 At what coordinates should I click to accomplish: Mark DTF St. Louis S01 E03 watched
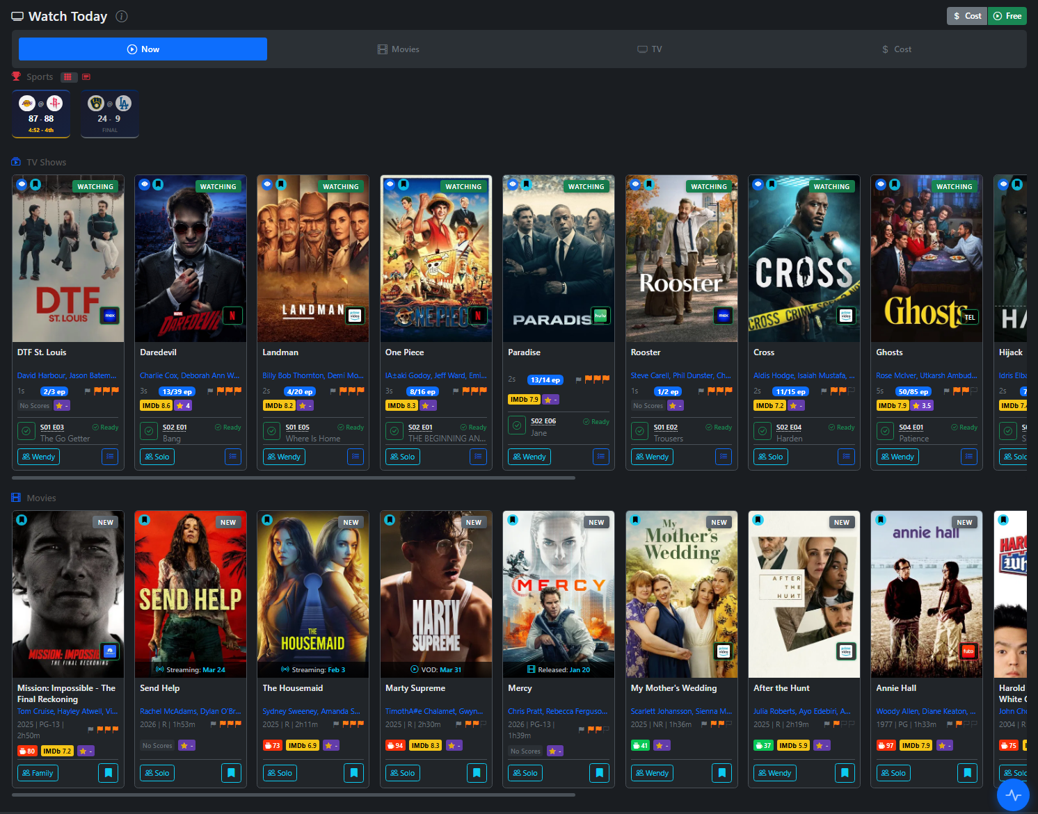(x=26, y=432)
